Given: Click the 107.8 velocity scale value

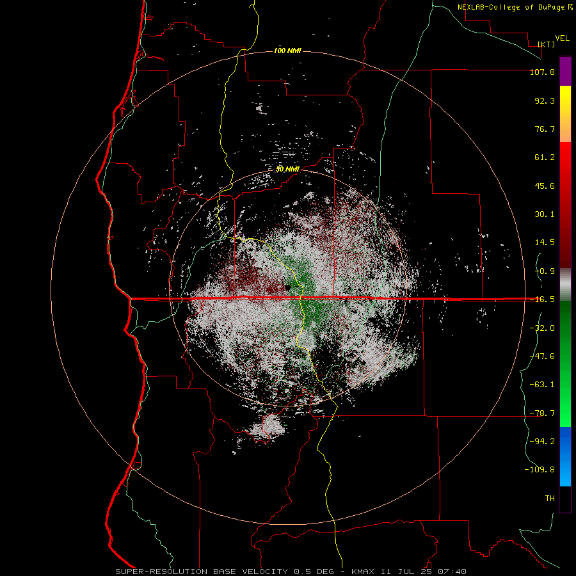Looking at the screenshot, I should point(542,72).
